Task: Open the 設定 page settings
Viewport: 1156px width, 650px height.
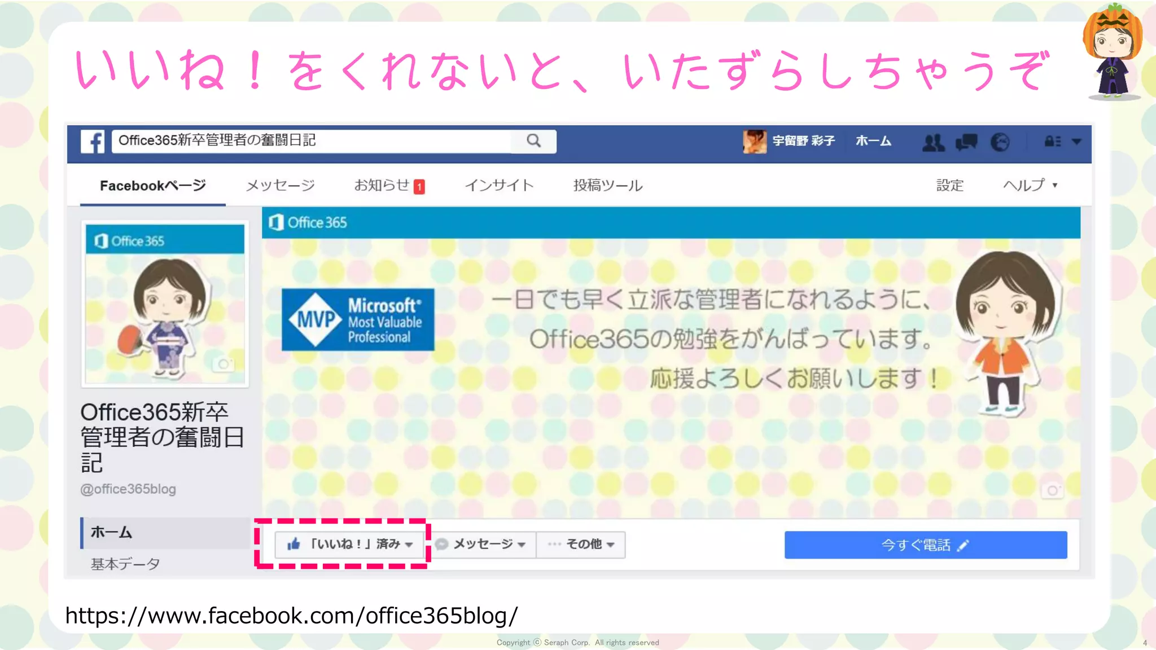Action: click(x=950, y=186)
